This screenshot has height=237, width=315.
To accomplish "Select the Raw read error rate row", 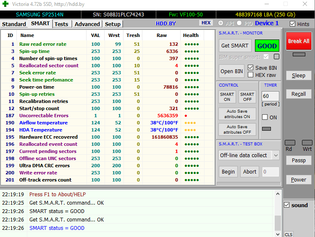I will click(x=108, y=44).
